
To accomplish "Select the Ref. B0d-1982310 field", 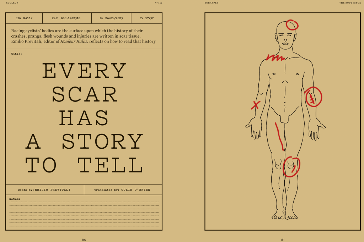I will point(66,18).
